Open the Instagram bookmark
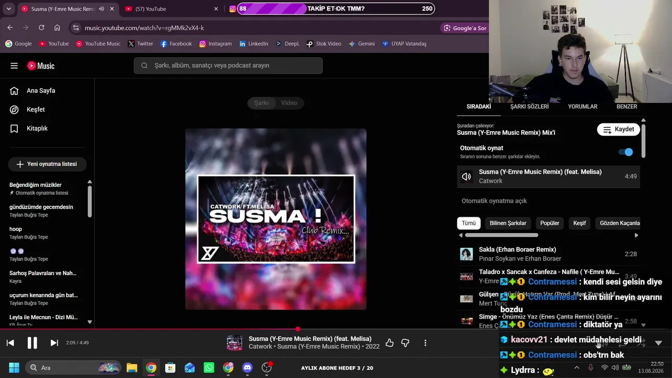Image resolution: width=672 pixels, height=378 pixels. (x=215, y=44)
